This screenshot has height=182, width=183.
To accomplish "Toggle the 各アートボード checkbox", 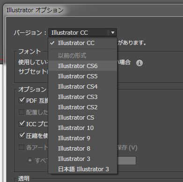I will [x=22, y=147].
